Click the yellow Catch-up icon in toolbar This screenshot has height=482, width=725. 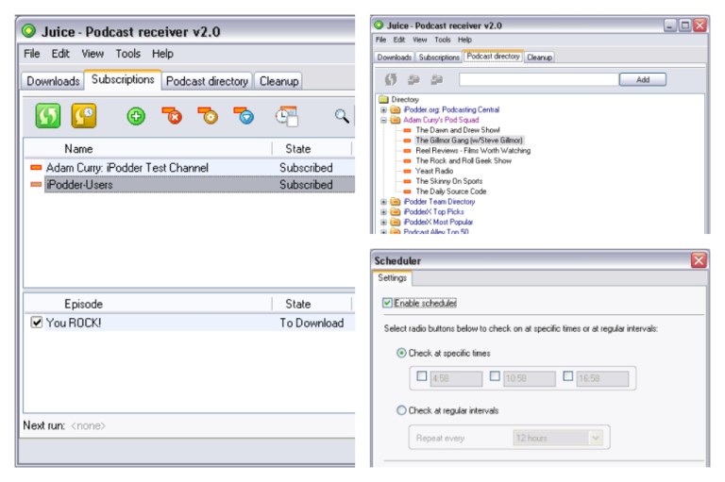click(84, 115)
